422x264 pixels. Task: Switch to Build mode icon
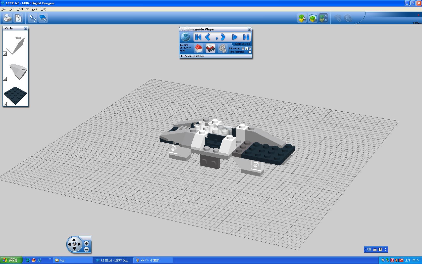point(302,18)
